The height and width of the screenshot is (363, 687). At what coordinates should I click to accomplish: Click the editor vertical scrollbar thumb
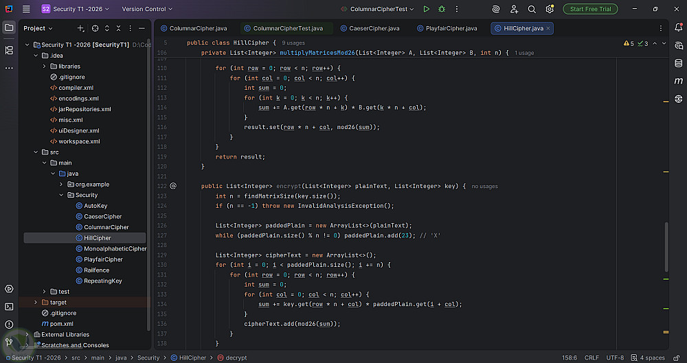[665, 247]
